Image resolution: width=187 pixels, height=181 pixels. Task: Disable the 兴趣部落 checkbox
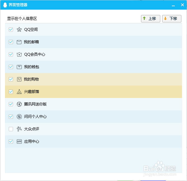point(11,92)
